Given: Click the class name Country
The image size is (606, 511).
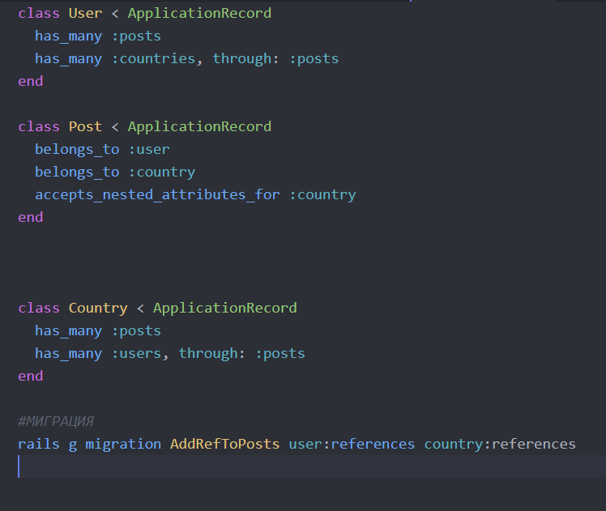Looking at the screenshot, I should pyautogui.click(x=98, y=309).
